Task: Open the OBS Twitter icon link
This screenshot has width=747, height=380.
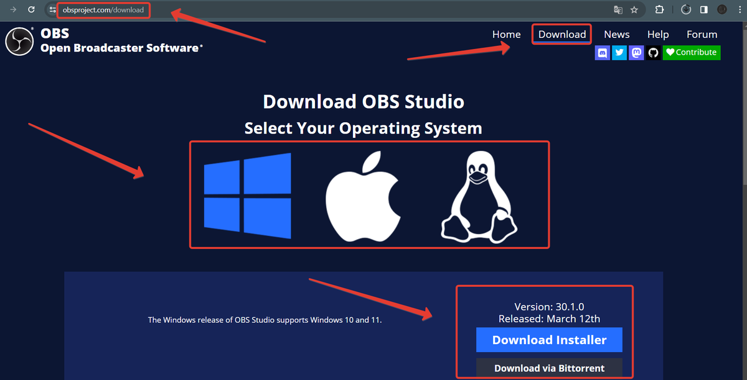Action: tap(619, 53)
